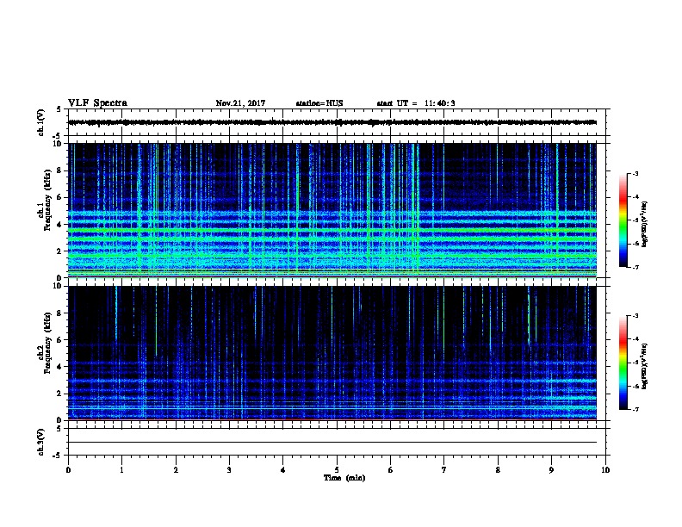
Task: Click the "3" tick on the time axis
Action: coord(229,470)
